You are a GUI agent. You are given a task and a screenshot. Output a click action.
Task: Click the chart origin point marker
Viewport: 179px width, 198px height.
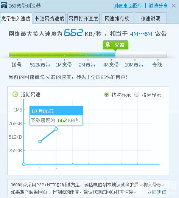coord(23,164)
